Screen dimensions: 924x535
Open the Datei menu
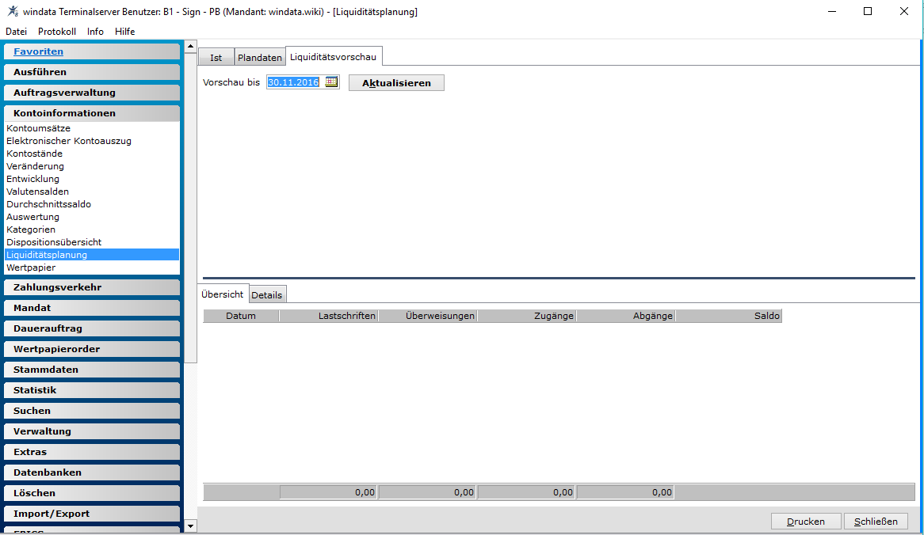click(17, 32)
